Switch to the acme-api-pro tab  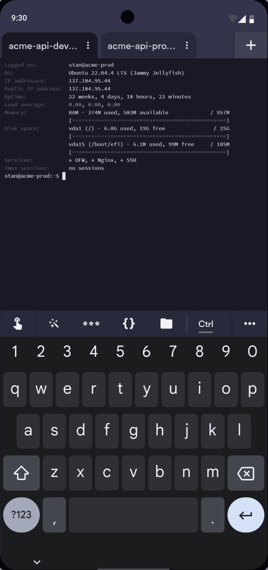pyautogui.click(x=141, y=46)
